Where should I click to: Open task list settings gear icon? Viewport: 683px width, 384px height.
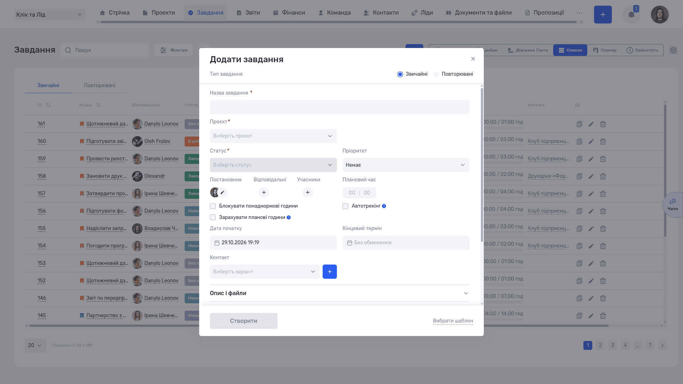673,50
